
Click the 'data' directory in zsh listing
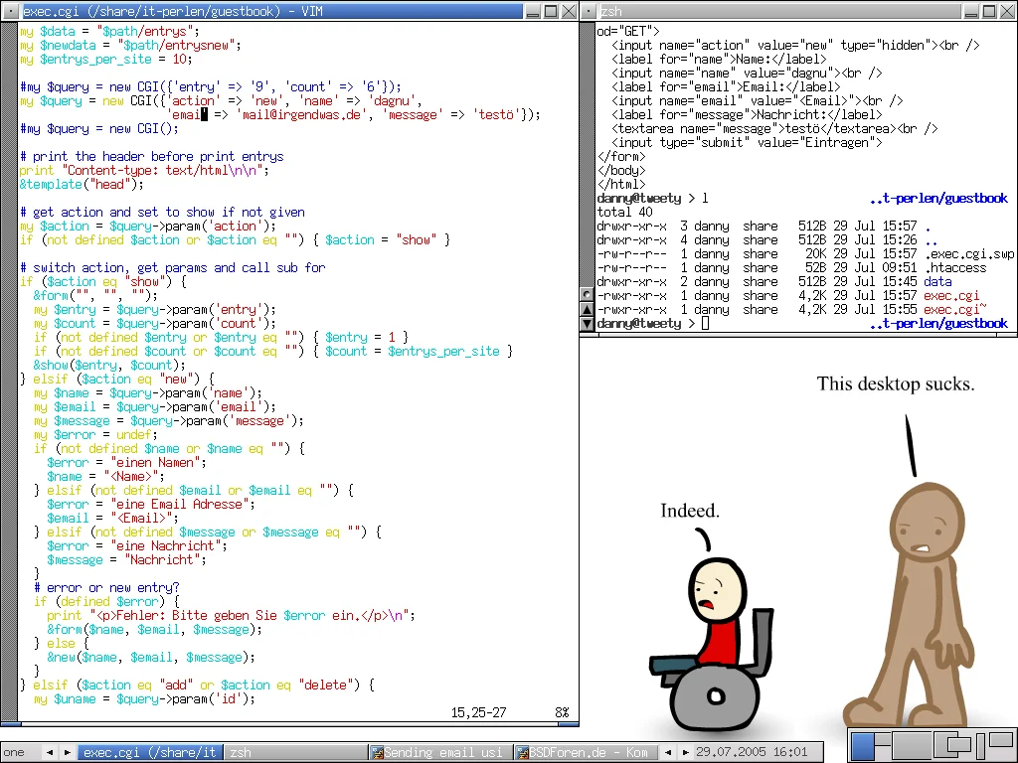pos(937,281)
